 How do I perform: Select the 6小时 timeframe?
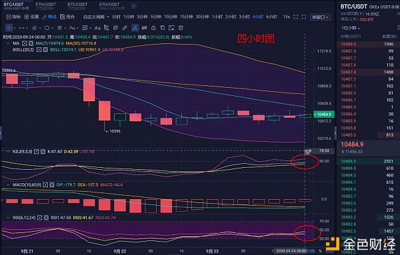pos(271,17)
